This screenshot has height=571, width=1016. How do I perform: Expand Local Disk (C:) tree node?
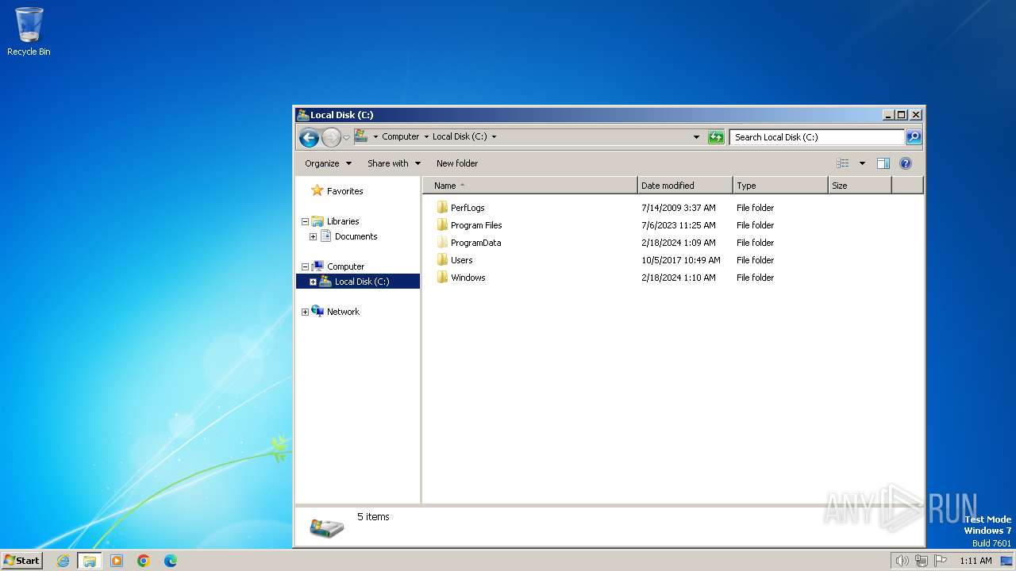point(313,282)
